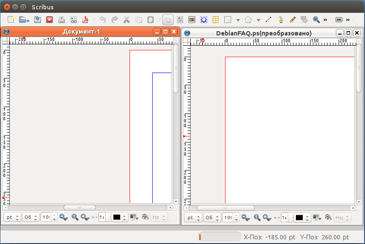Open the polygon tool dropdown arrow

coord(258,20)
